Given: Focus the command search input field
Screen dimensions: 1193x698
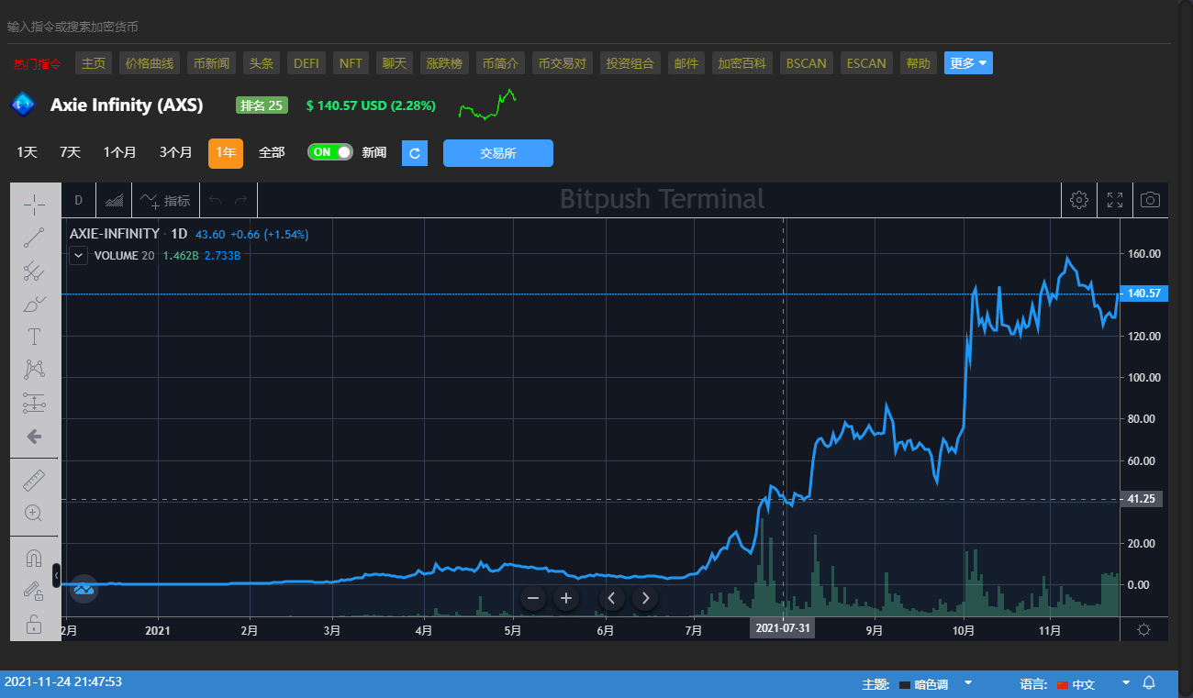Looking at the screenshot, I should (x=587, y=27).
